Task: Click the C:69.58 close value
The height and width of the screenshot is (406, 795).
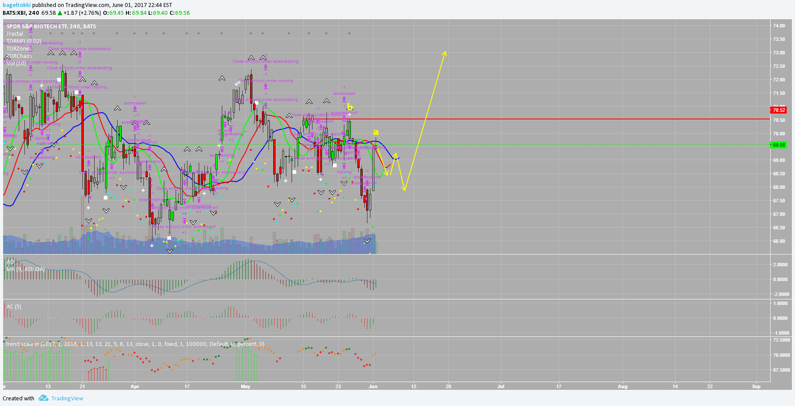Action: pos(180,13)
